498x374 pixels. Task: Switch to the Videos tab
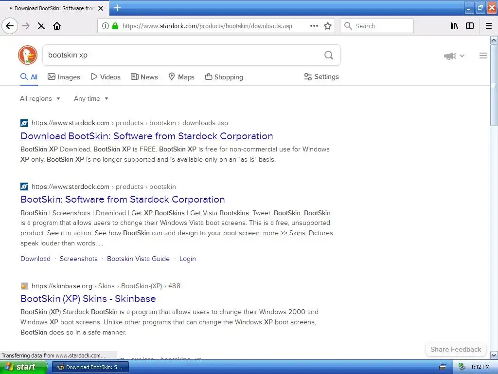[106, 77]
